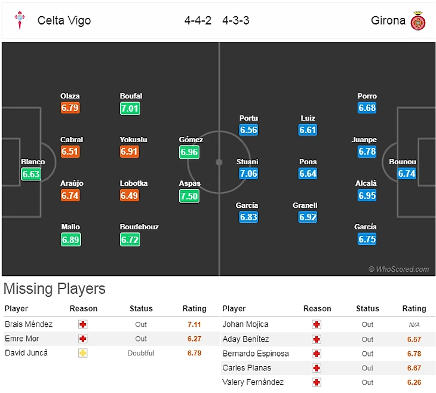436x393 pixels.
Task: Click Carles Planas's injury reason icon
Action: coord(317,368)
